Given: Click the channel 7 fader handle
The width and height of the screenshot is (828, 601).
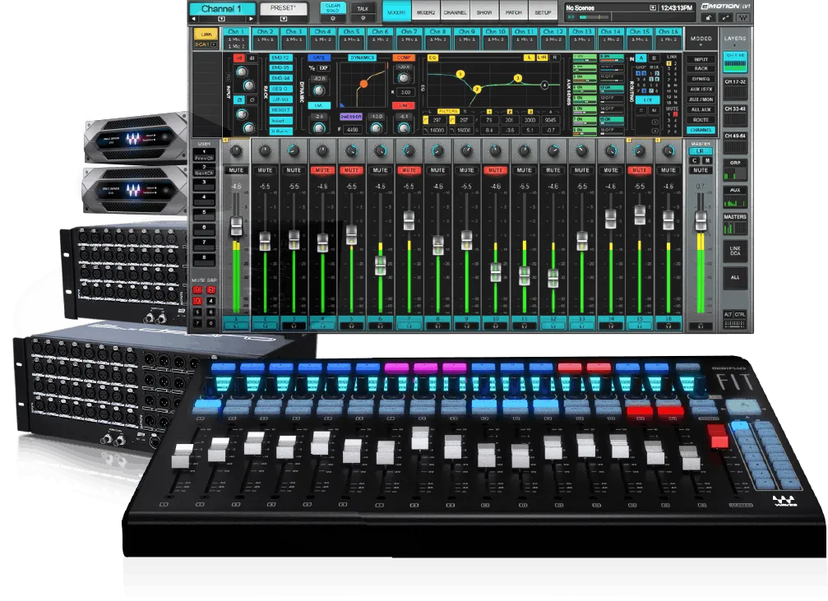Looking at the screenshot, I should coord(409,220).
